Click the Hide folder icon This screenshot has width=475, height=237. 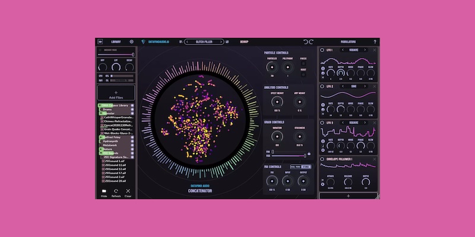[104, 191]
